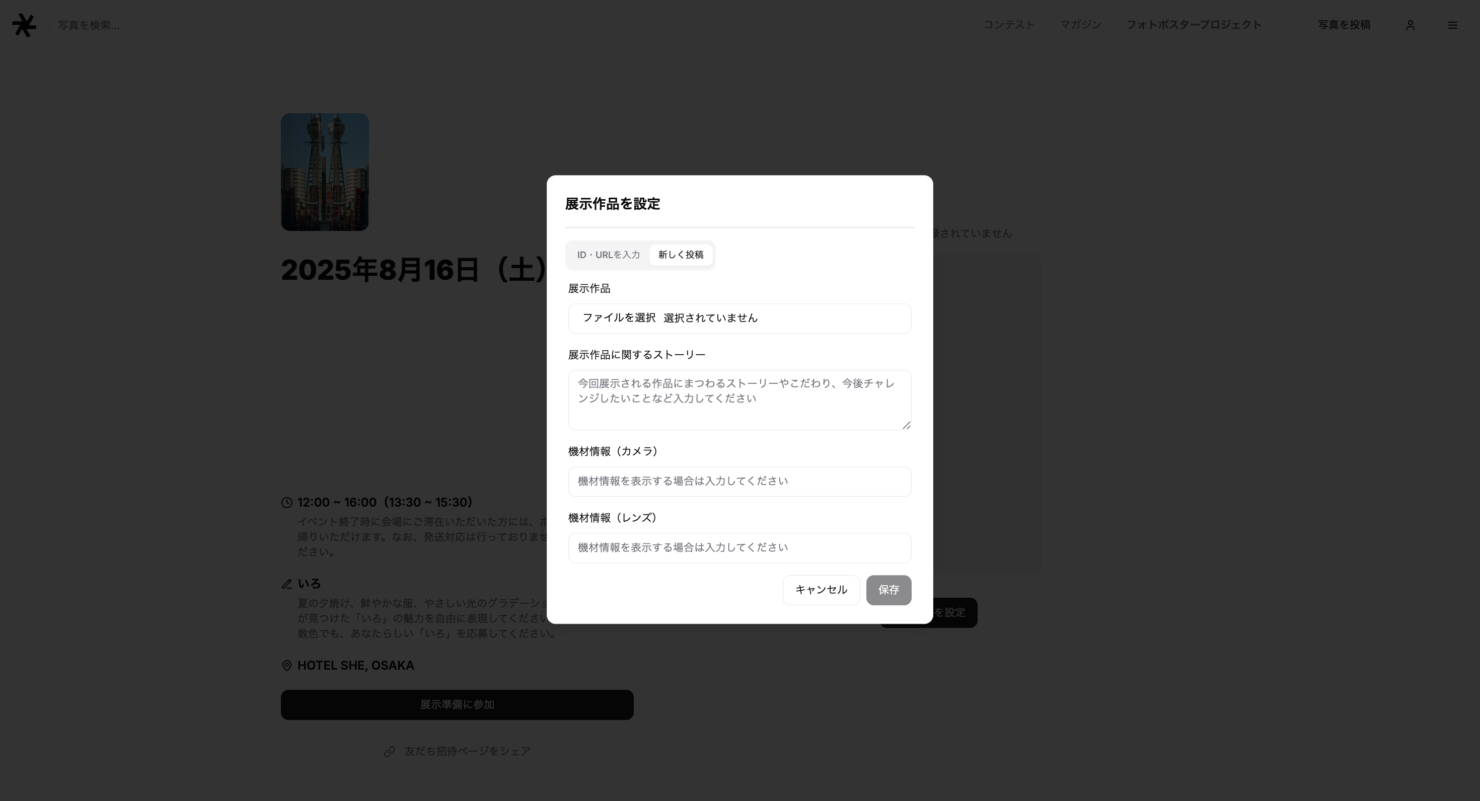Open the user profile icon
This screenshot has height=801, width=1480.
point(1411,25)
